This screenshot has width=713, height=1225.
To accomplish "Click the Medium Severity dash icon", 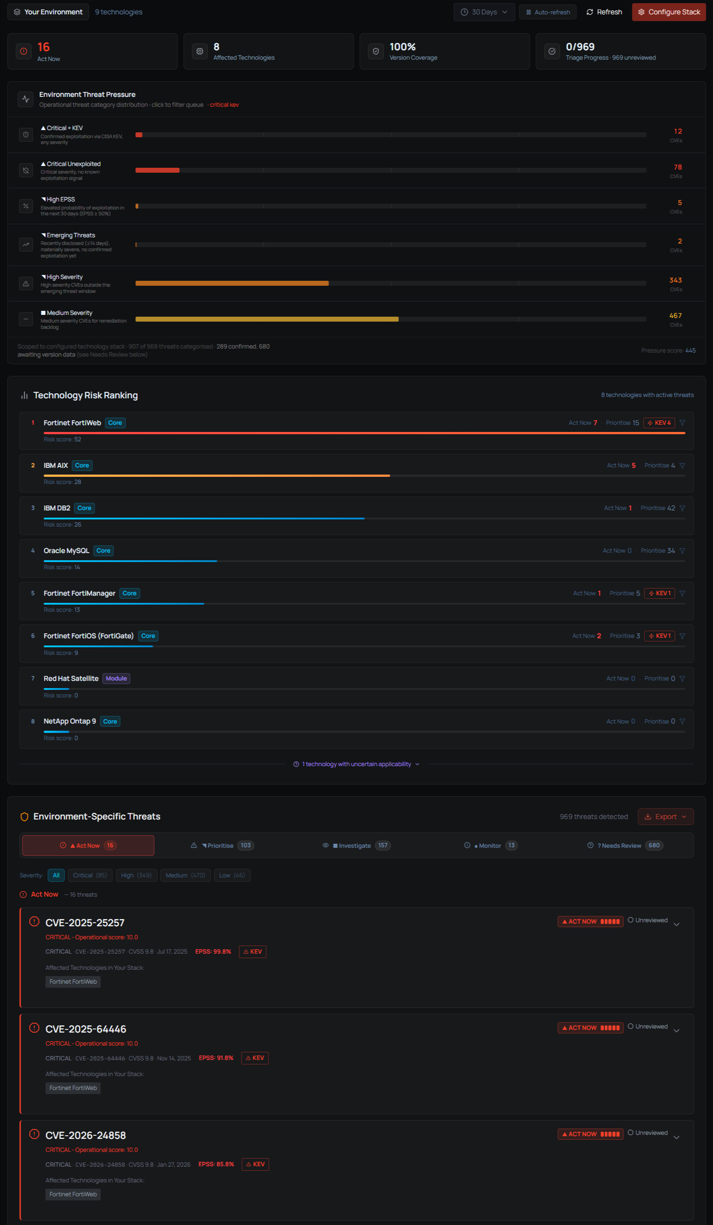I will (26, 319).
